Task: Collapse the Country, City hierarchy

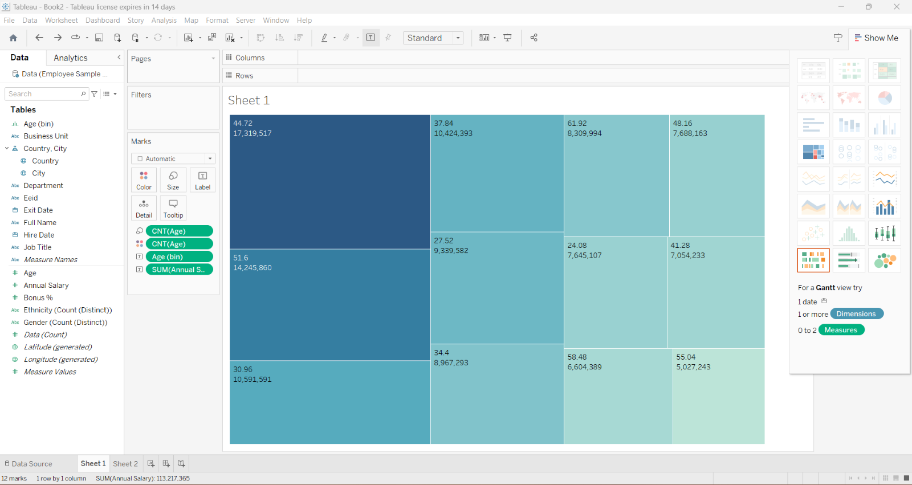Action: 7,148
